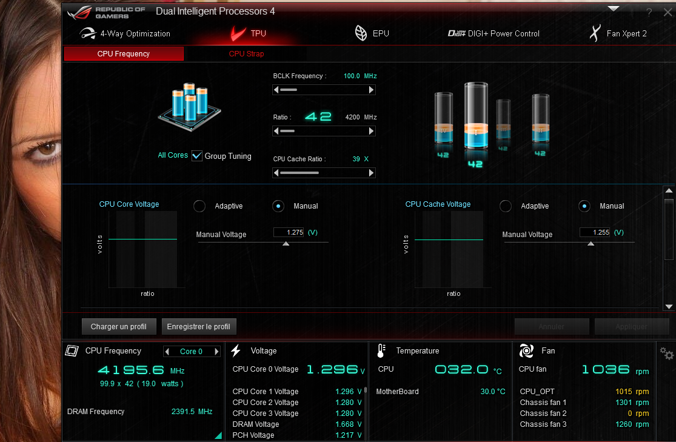Increase BCLK Frequency with right arrow

[371, 90]
